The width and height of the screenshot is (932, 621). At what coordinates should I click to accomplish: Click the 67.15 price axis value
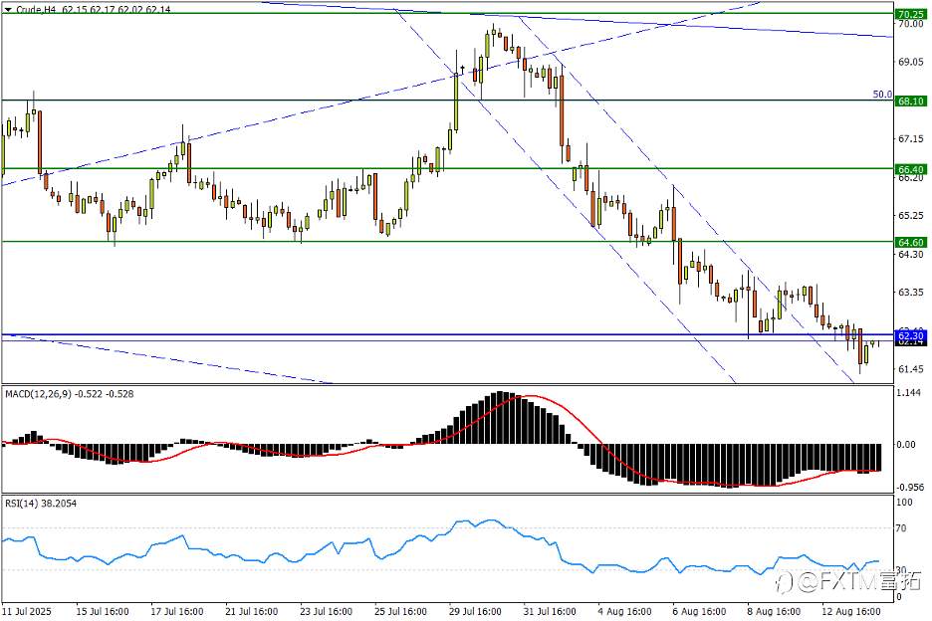click(x=911, y=139)
